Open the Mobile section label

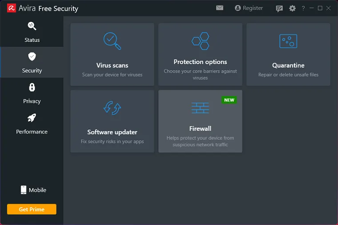[37, 190]
